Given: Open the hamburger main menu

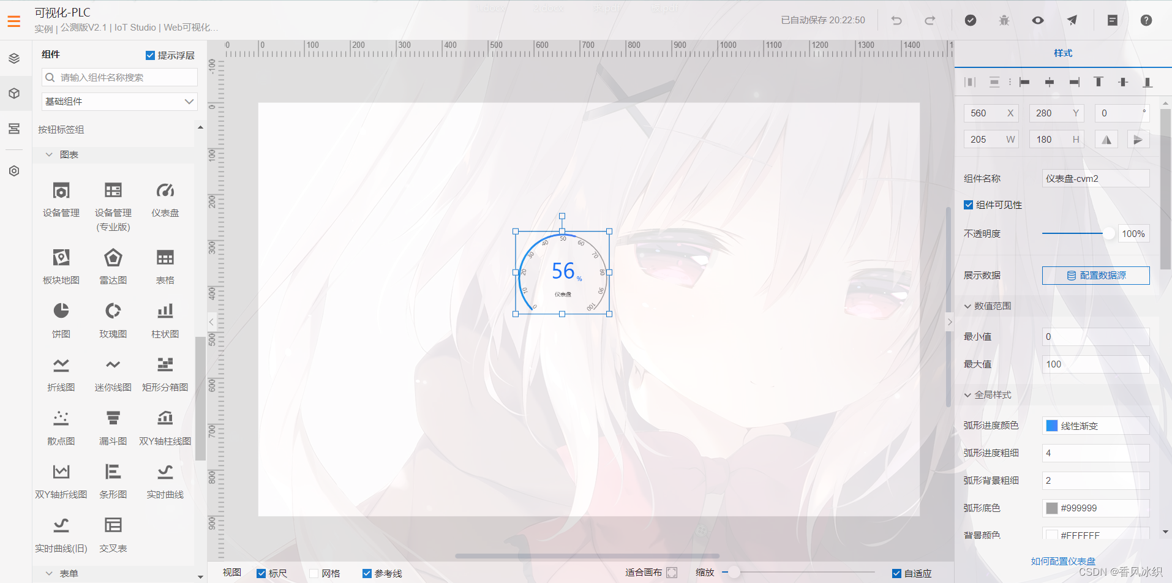Looking at the screenshot, I should tap(14, 21).
